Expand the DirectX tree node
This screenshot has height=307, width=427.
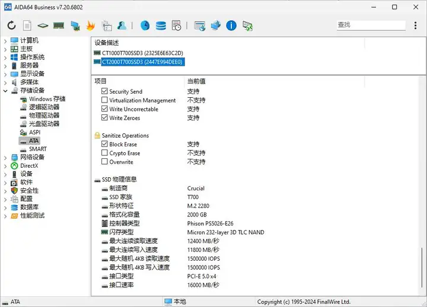point(5,166)
